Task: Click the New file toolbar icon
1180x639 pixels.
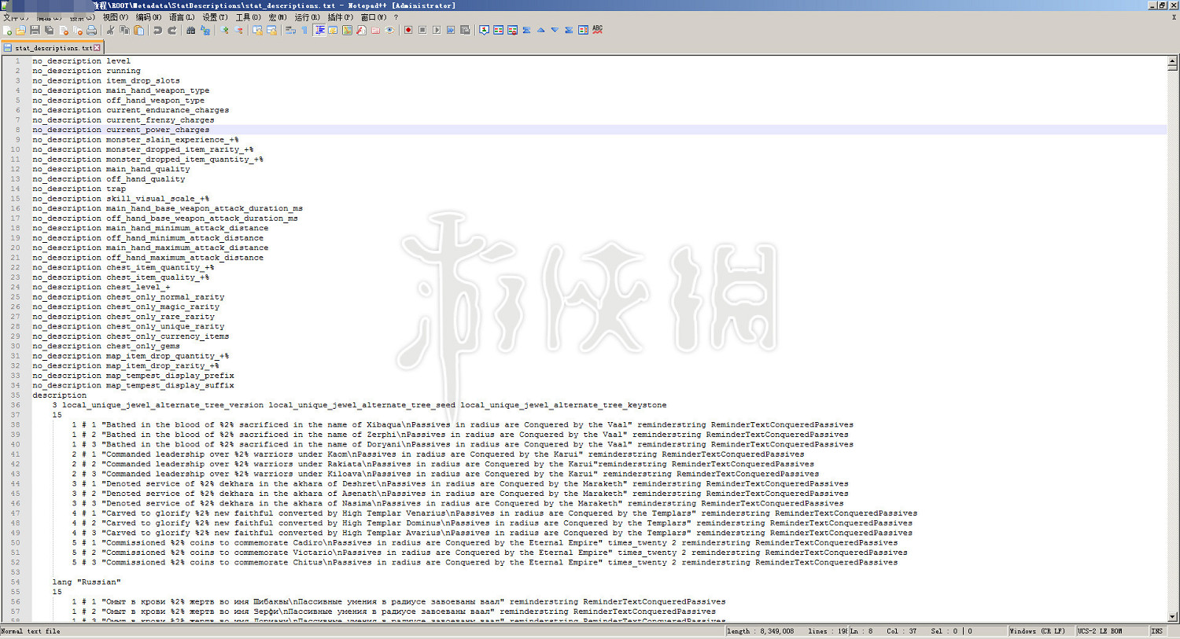Action: (x=8, y=31)
